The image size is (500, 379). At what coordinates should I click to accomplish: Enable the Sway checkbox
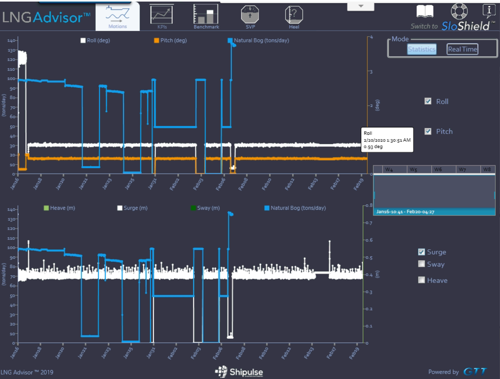(422, 264)
